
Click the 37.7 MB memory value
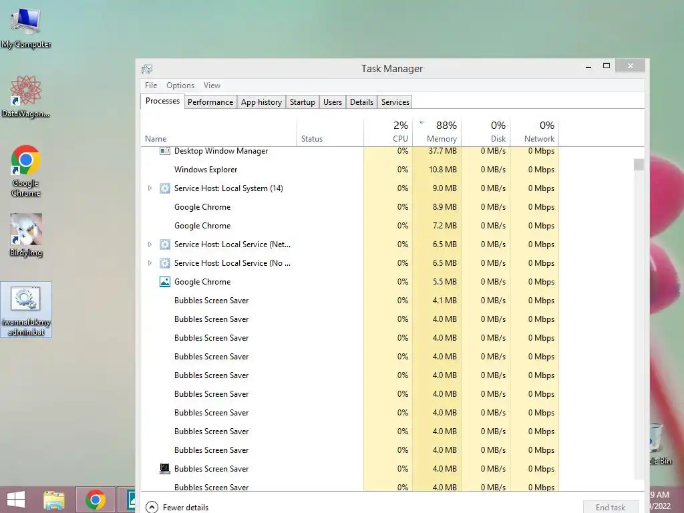442,151
